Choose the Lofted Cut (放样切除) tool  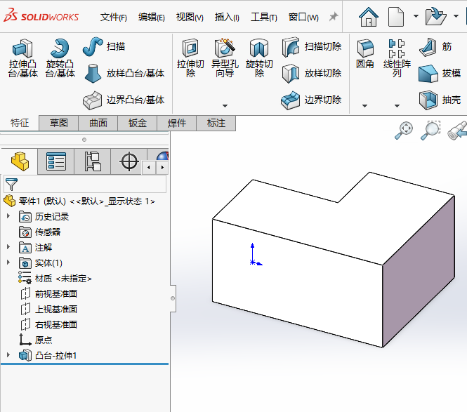click(312, 73)
